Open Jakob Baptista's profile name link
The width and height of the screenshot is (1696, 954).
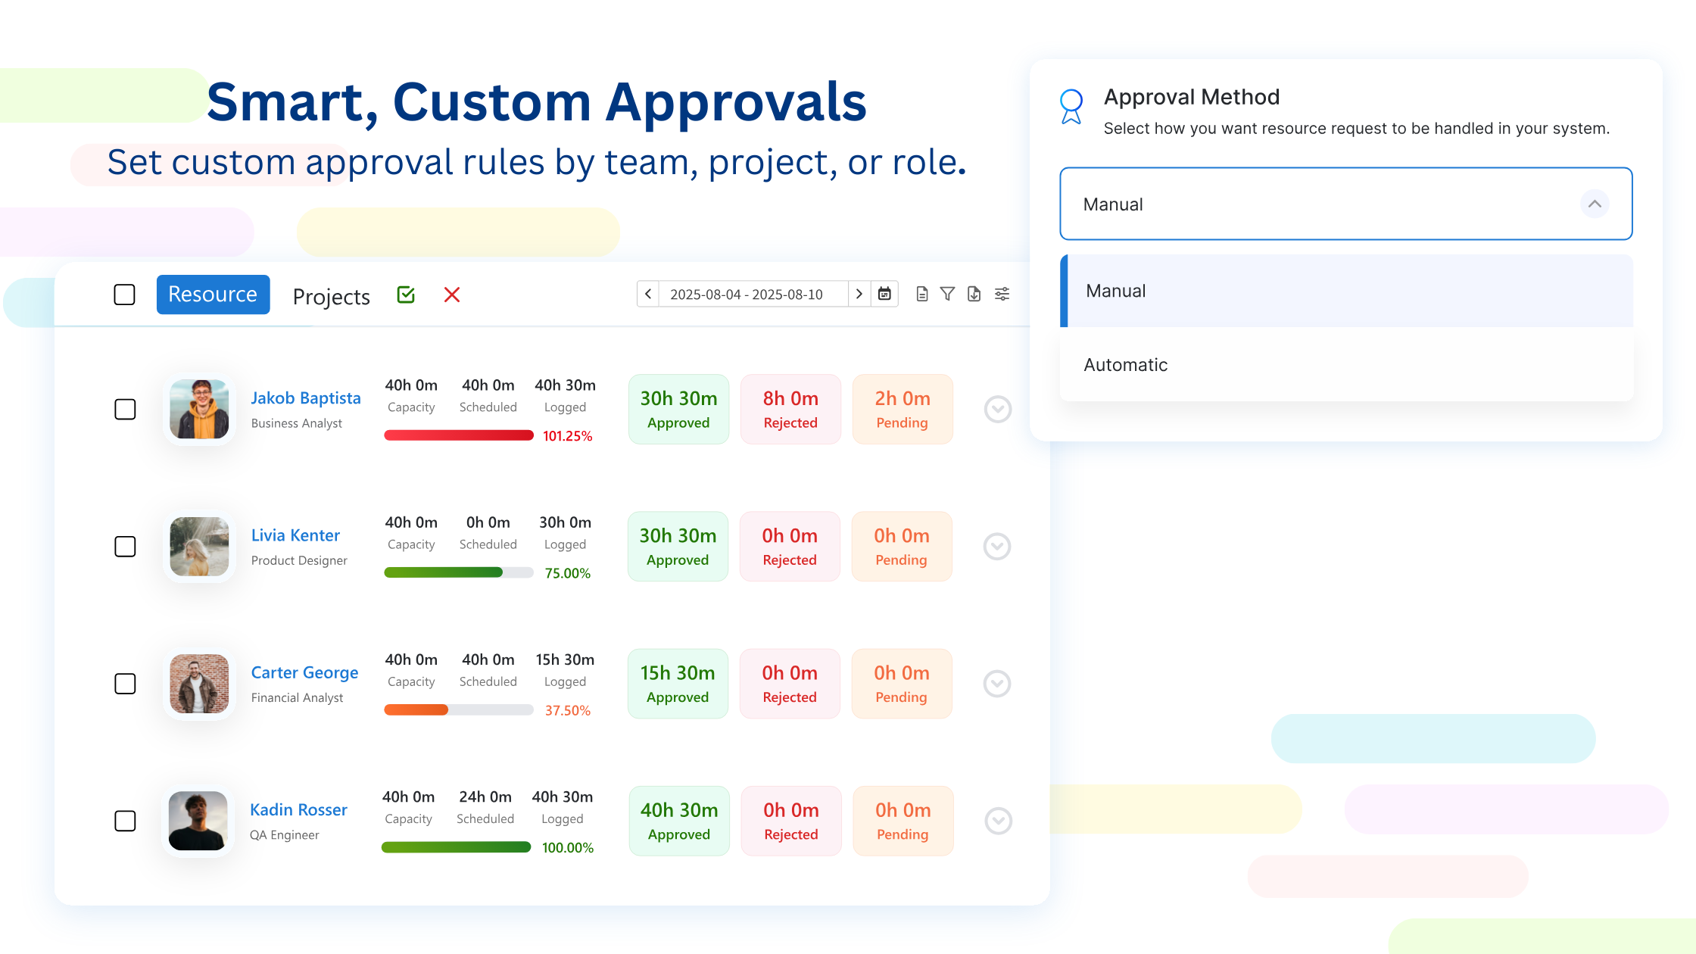click(306, 398)
